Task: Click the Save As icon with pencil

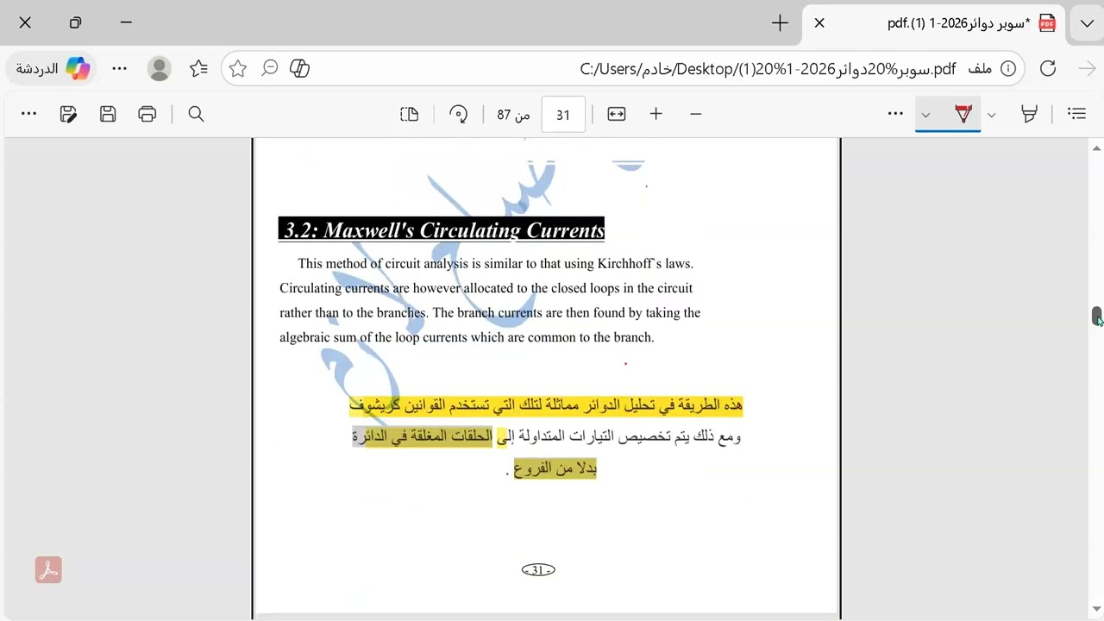Action: click(68, 114)
